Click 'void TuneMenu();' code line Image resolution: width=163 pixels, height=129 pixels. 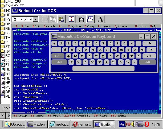[x=28, y=97]
